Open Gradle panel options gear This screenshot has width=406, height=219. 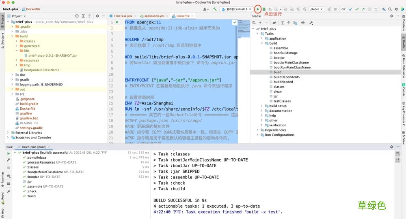coord(391,16)
